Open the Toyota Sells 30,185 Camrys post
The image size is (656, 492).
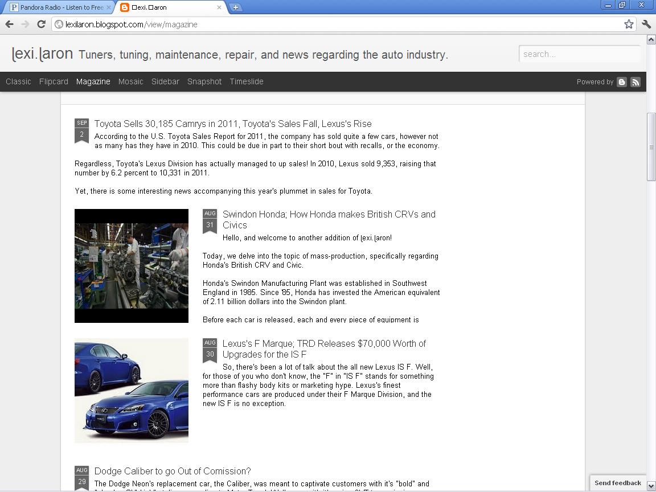(233, 124)
